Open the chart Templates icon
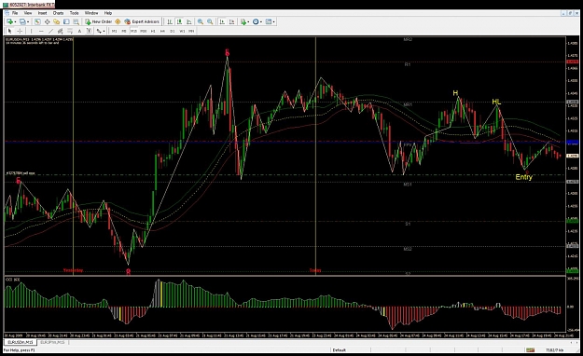The width and height of the screenshot is (583, 356). (x=269, y=22)
